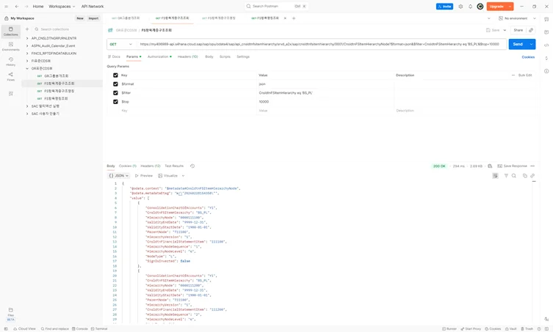553x332 pixels.
Task: Open the History sidebar panel
Action: pyautogui.click(x=10, y=62)
